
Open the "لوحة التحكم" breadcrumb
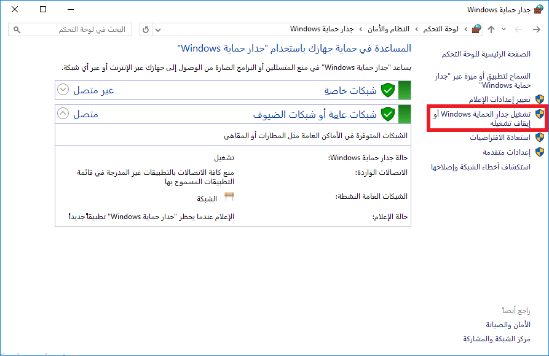click(x=441, y=29)
